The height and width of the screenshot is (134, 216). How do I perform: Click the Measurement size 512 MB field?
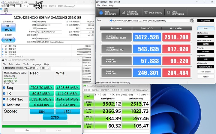pos(205,44)
